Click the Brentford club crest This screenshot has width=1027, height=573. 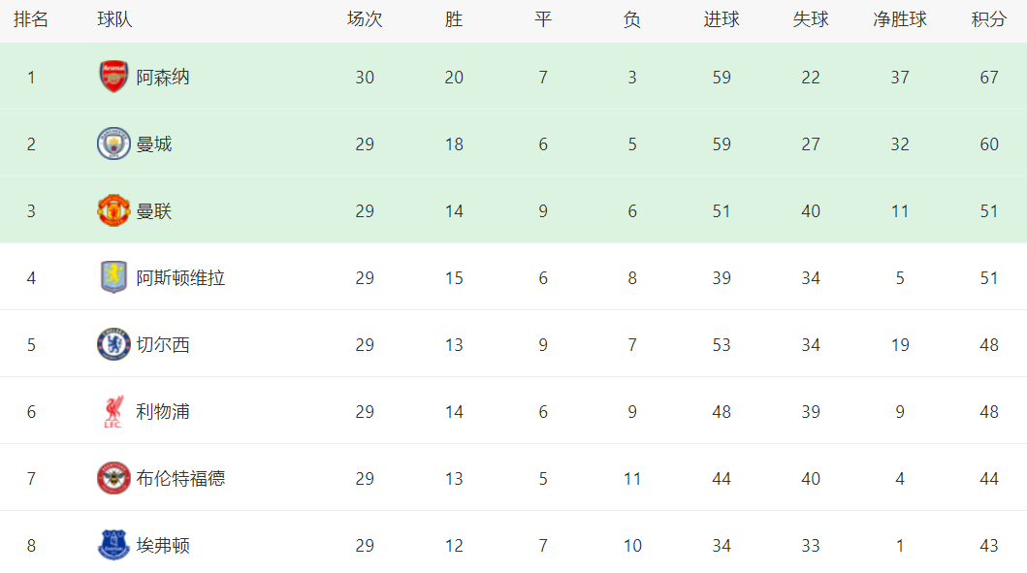[x=113, y=478]
